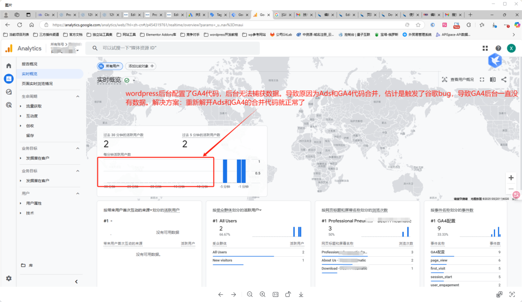The image size is (522, 302).
Task: Open the Admin settings gear icon
Action: point(9,279)
